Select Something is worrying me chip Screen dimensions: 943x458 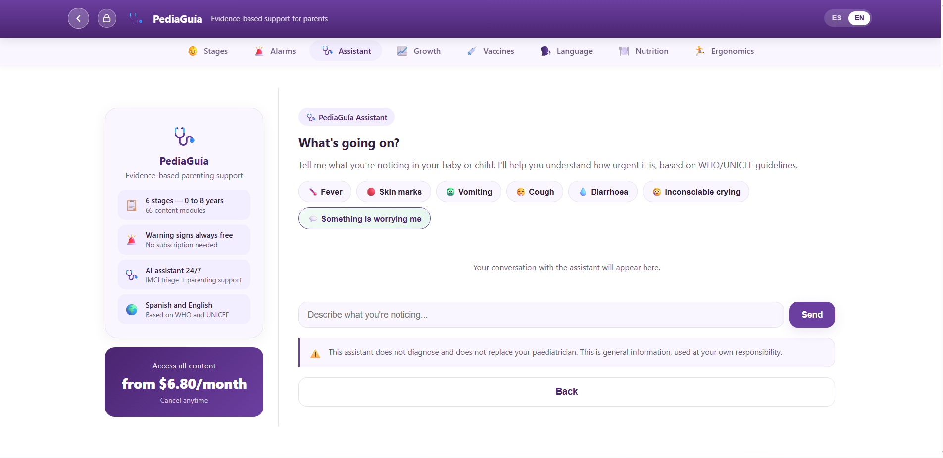[364, 219]
